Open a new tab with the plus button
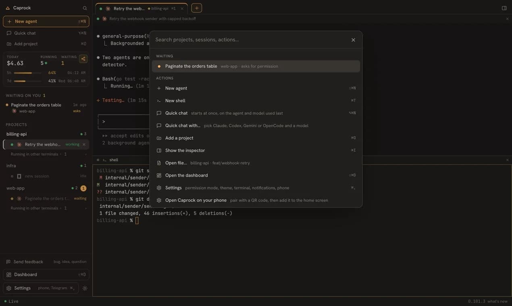Screen dimensions: 512x306 (197, 8)
